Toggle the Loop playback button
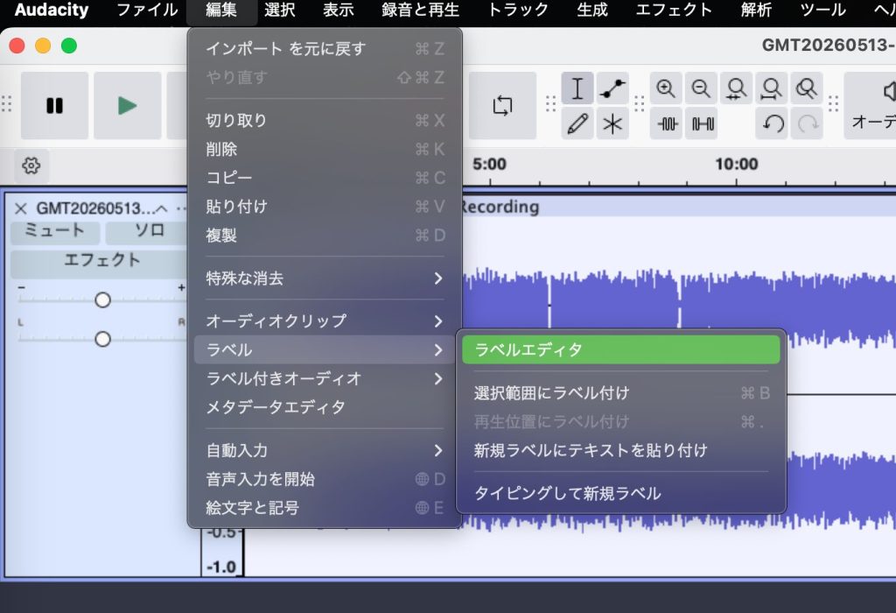Screen dimensions: 896x613 pos(502,105)
